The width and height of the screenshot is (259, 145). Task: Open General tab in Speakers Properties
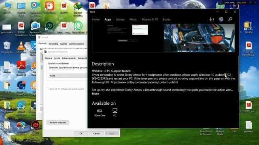49,58
